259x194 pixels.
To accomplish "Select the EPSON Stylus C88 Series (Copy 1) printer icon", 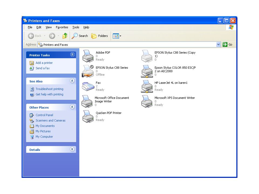I will point(147,56).
